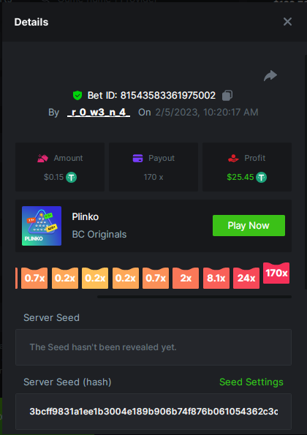Open Seed Settings link

(251, 382)
